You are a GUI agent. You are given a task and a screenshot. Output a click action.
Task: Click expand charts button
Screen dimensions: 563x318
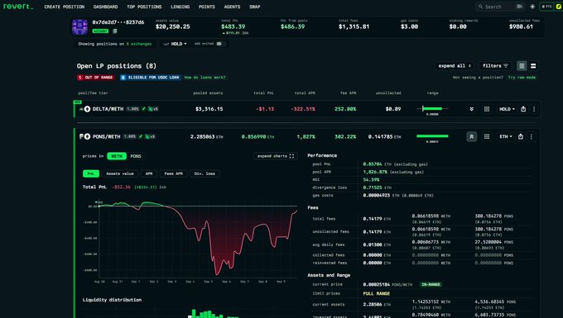click(276, 156)
